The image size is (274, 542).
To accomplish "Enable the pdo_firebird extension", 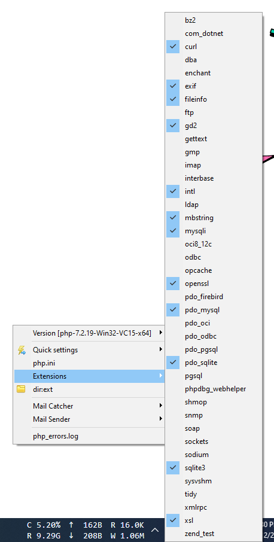I will 214,297.
